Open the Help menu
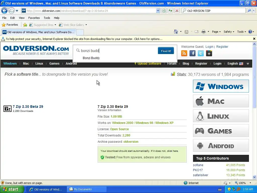The image size is (257, 193). [56, 18]
